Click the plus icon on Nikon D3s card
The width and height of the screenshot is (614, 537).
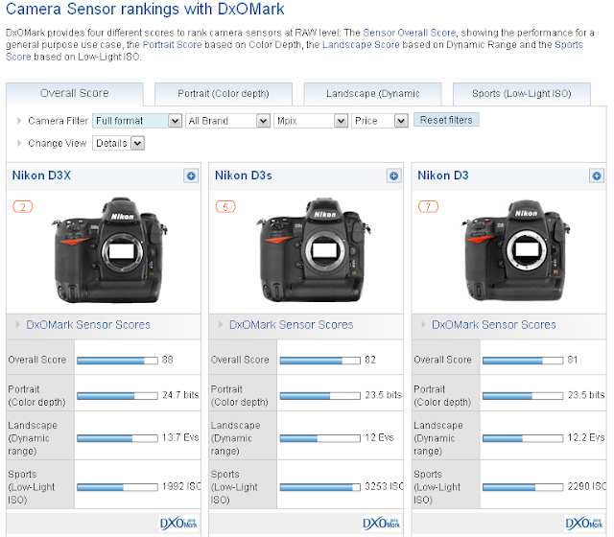(394, 175)
